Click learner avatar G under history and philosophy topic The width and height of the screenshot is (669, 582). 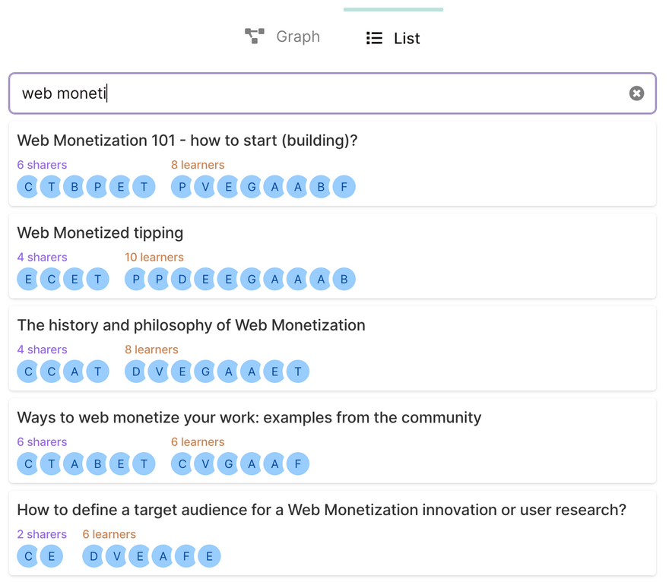[205, 372]
